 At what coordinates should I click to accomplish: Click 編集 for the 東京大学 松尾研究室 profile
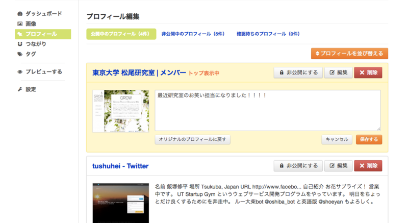tap(338, 72)
